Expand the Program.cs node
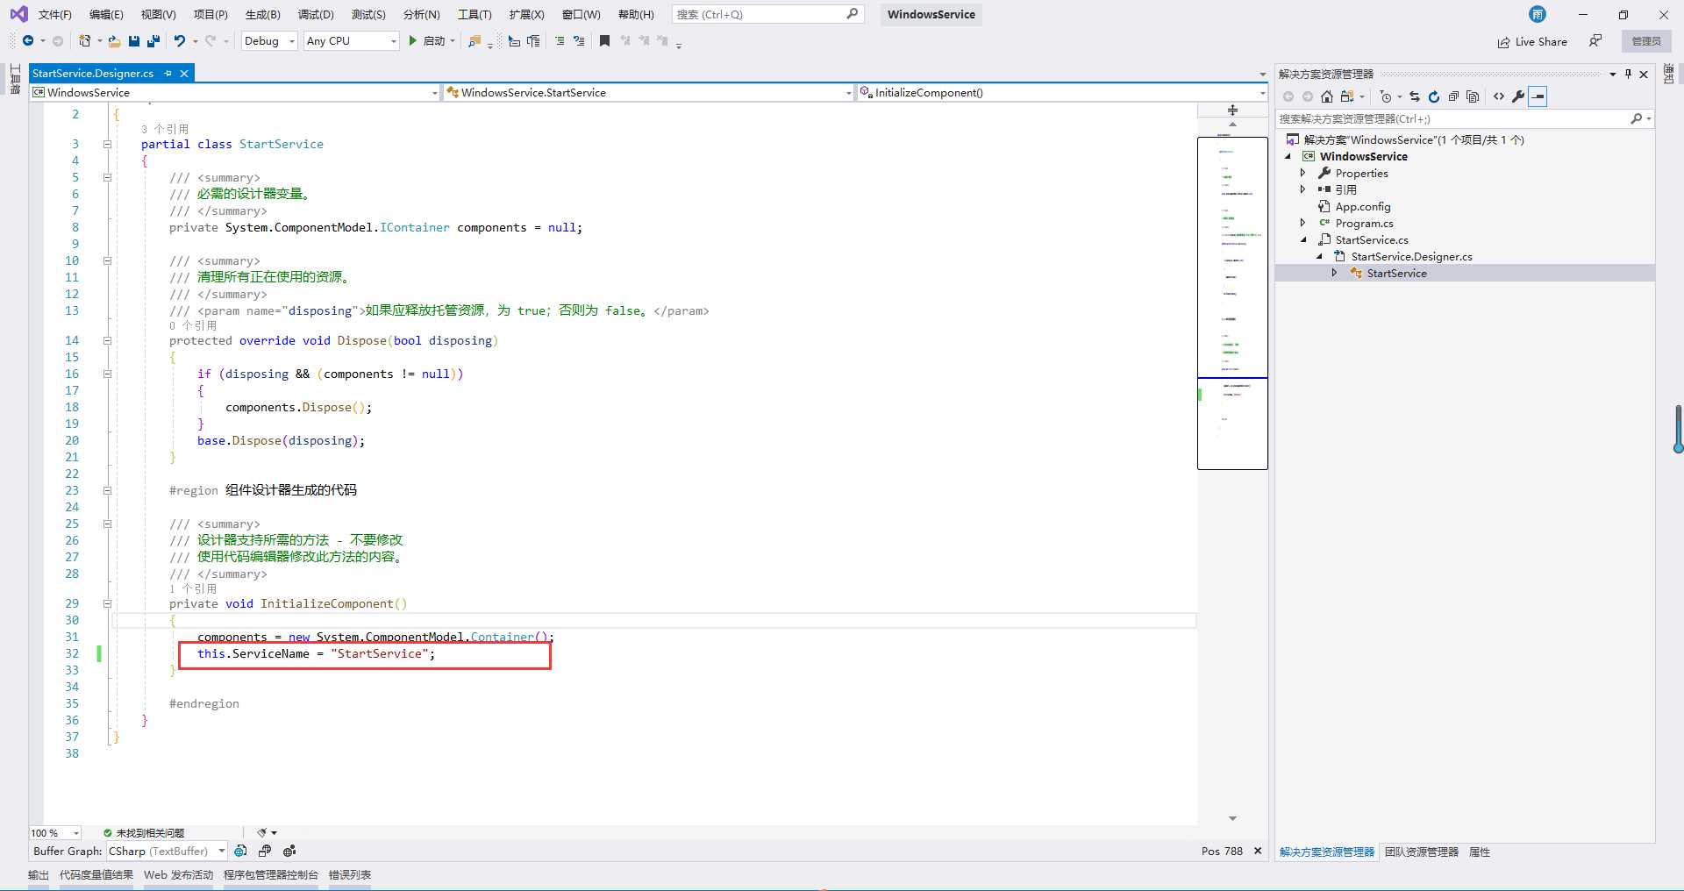Viewport: 1684px width, 891px height. pos(1302,223)
